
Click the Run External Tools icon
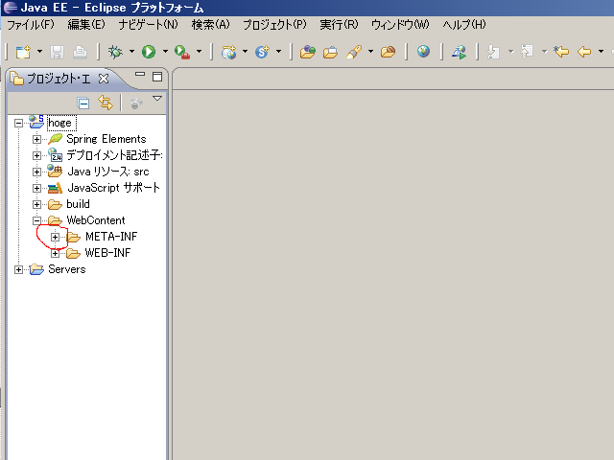182,52
